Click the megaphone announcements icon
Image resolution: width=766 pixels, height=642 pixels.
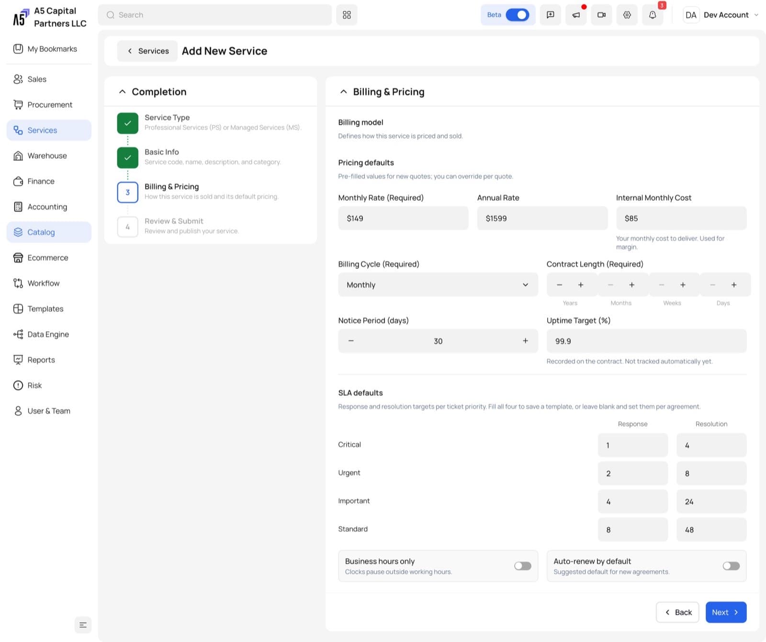pyautogui.click(x=576, y=15)
